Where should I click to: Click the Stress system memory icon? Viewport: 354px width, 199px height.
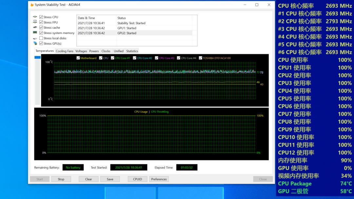point(35,33)
